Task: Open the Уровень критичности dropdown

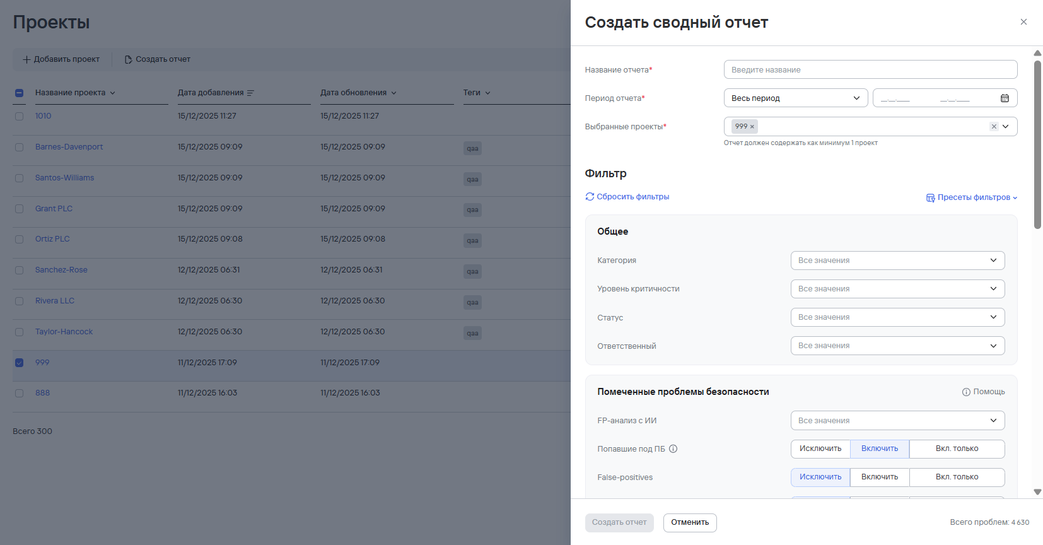Action: [x=897, y=289]
